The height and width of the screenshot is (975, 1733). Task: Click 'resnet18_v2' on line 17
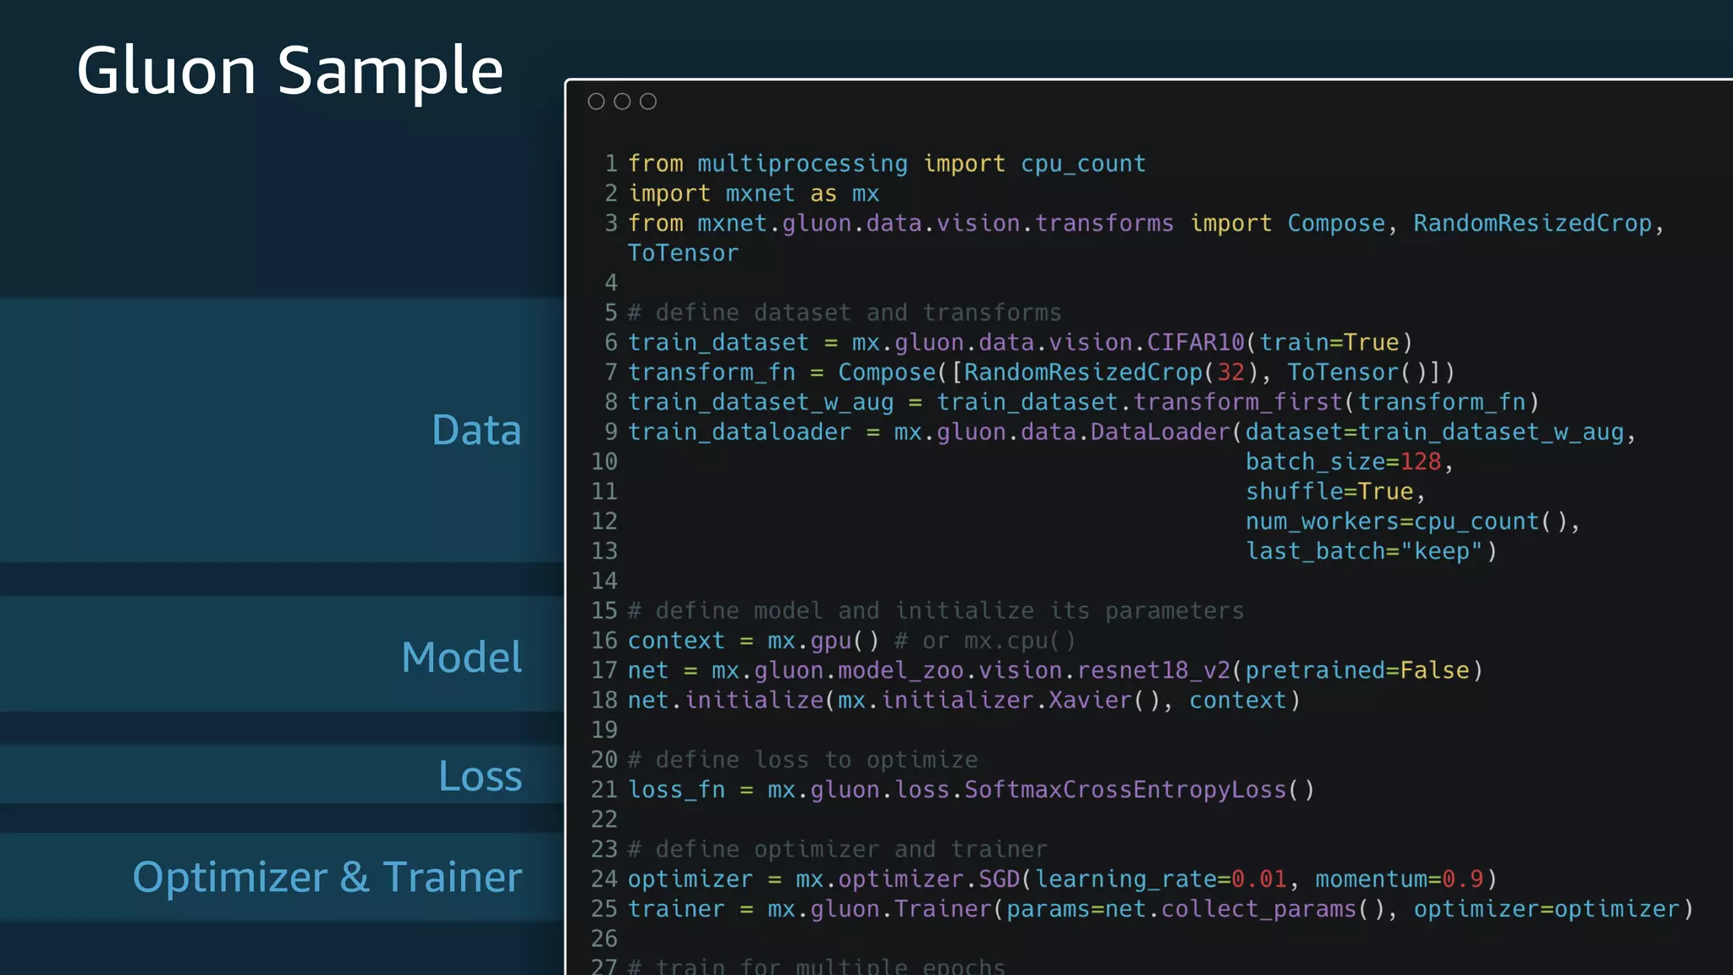[1153, 670]
